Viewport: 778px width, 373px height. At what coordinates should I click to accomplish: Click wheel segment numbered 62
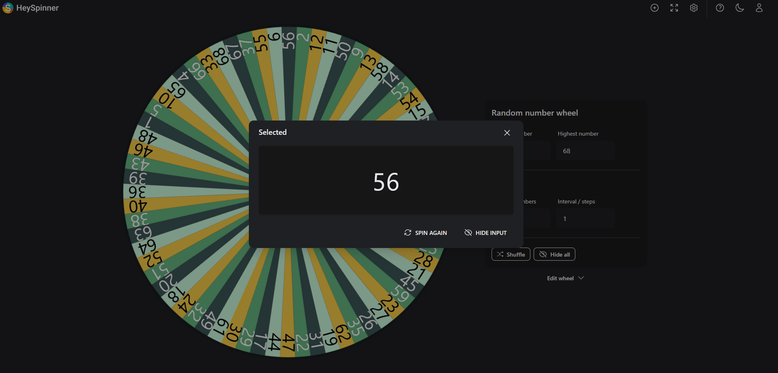(x=342, y=334)
